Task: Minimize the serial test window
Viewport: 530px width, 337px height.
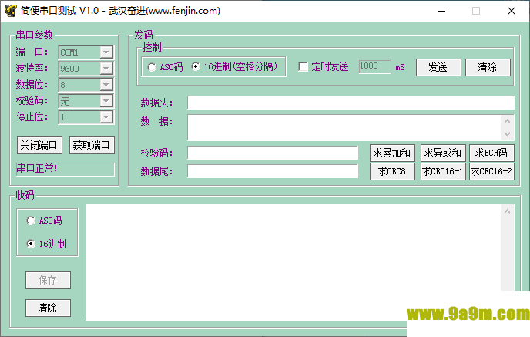Action: 441,11
